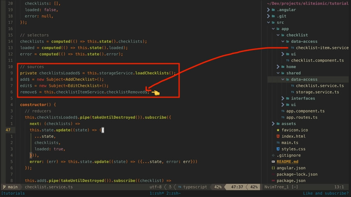Click the index.html HTML5 icon
Image resolution: width=351 pixels, height=197 pixels.
278,136
